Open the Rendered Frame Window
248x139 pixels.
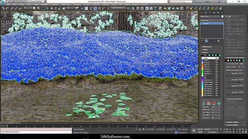[169, 8]
